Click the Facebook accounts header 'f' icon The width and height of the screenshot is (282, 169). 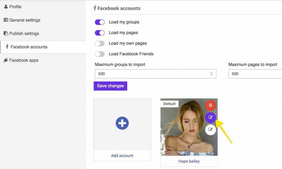click(x=95, y=8)
